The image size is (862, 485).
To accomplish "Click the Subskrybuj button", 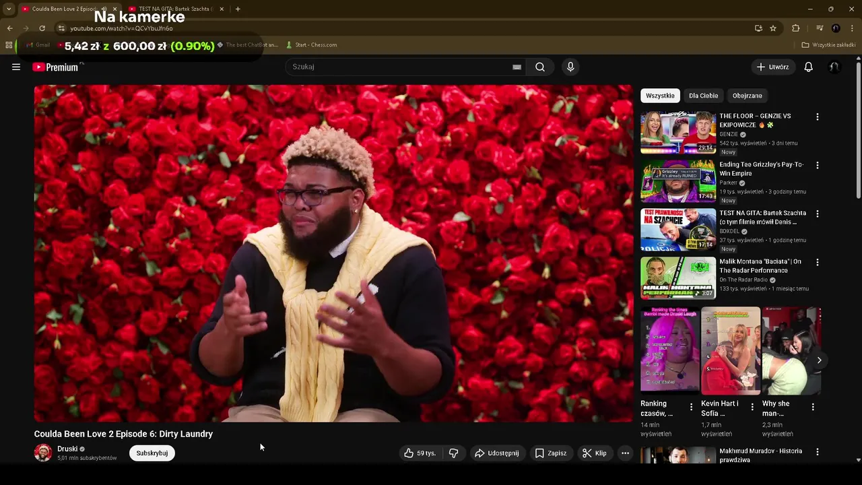I will click(152, 453).
